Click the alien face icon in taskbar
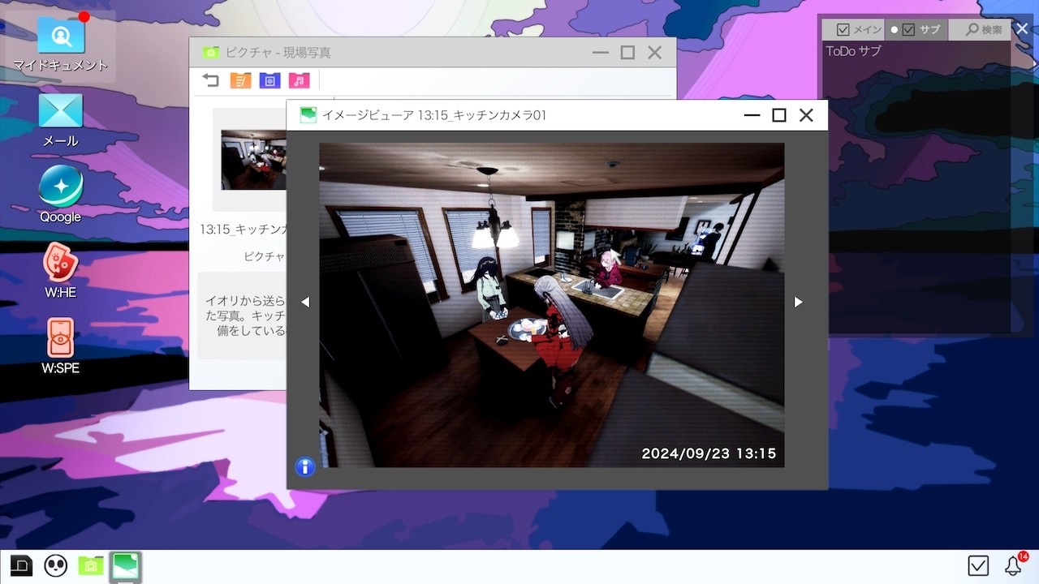The image size is (1039, 584). click(x=55, y=565)
